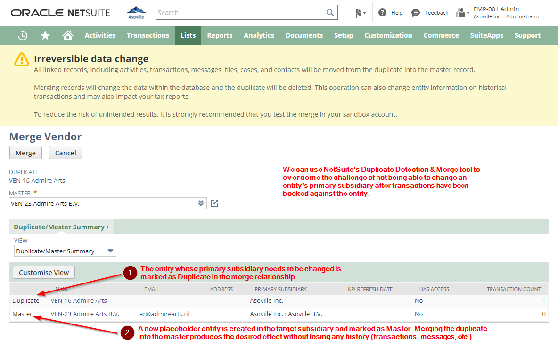Image resolution: width=558 pixels, height=348 pixels.
Task: Open VEN-16 Admire Arts link in table row
Action: click(x=79, y=301)
